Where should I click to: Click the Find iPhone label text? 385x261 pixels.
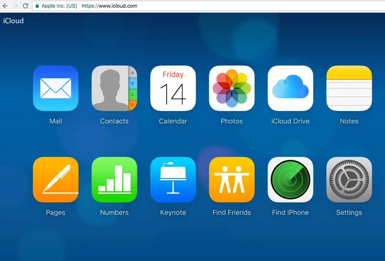pyautogui.click(x=291, y=213)
